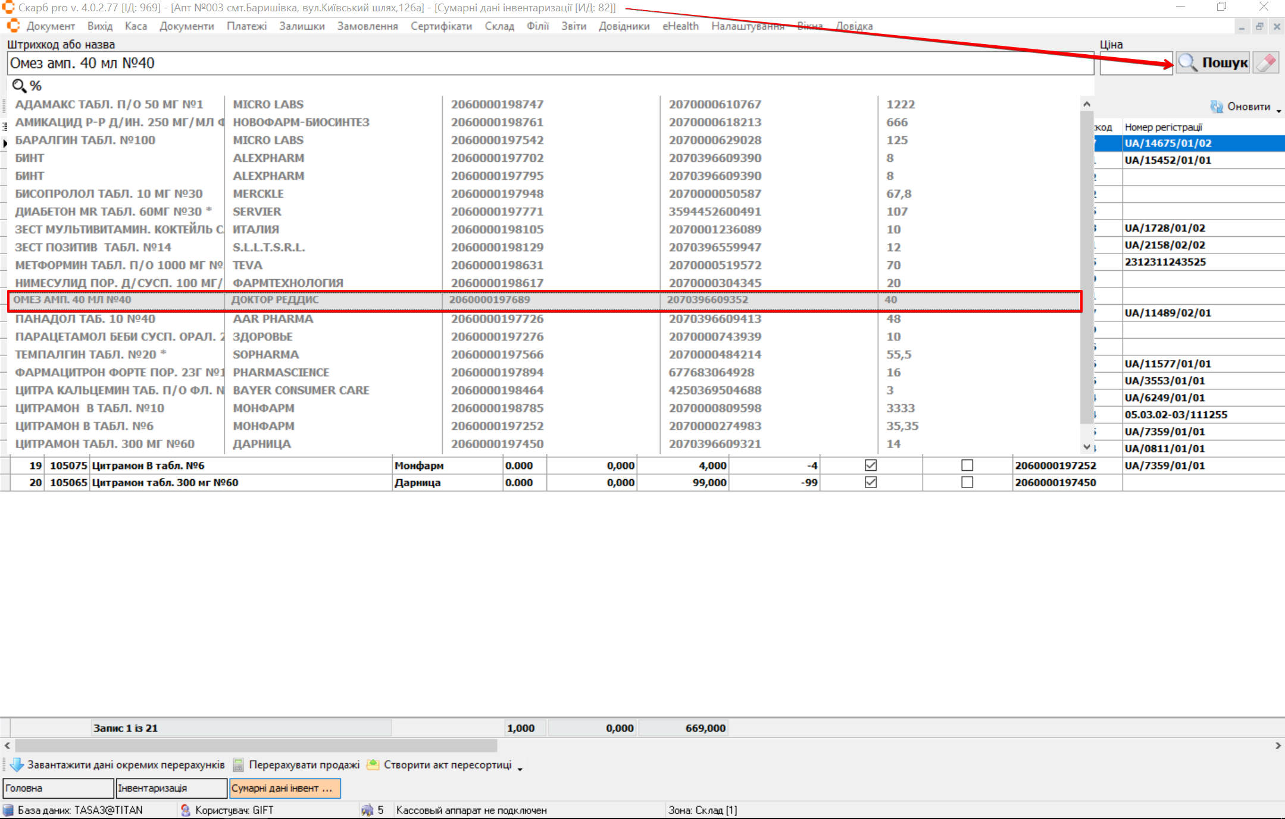The width and height of the screenshot is (1285, 819).
Task: Click the Пошук magnifier search button
Action: (1212, 62)
